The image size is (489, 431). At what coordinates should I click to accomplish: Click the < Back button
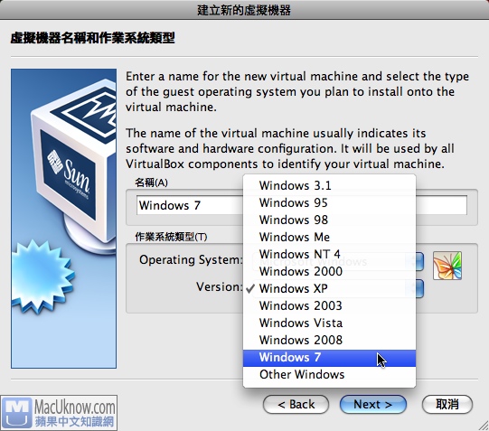pos(296,405)
